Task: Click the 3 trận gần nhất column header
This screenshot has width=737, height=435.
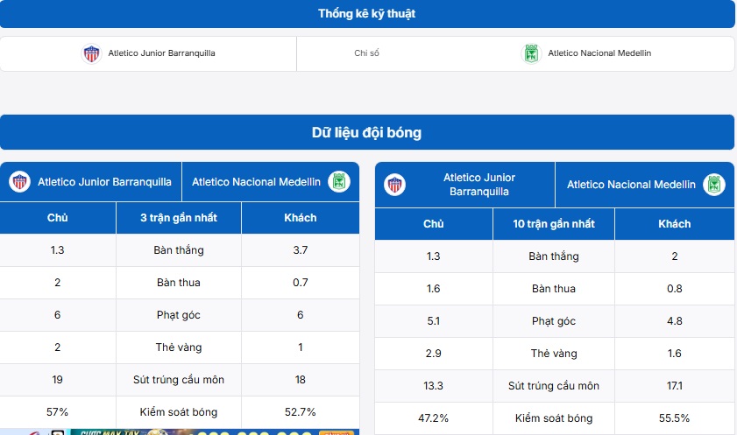Action: click(179, 218)
